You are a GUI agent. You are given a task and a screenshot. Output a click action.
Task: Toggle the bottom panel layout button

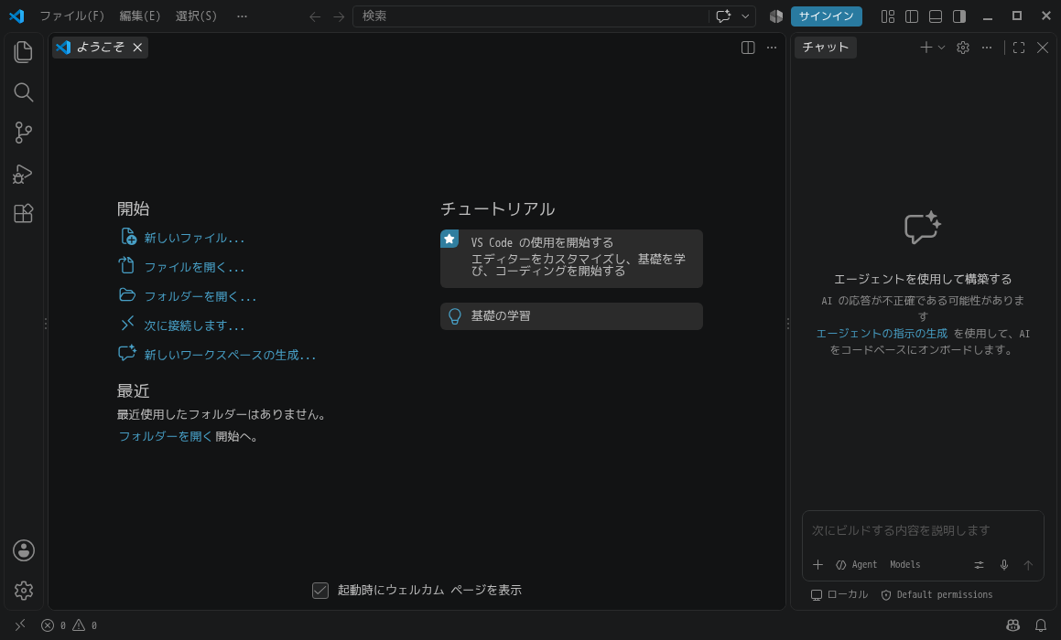pyautogui.click(x=936, y=16)
